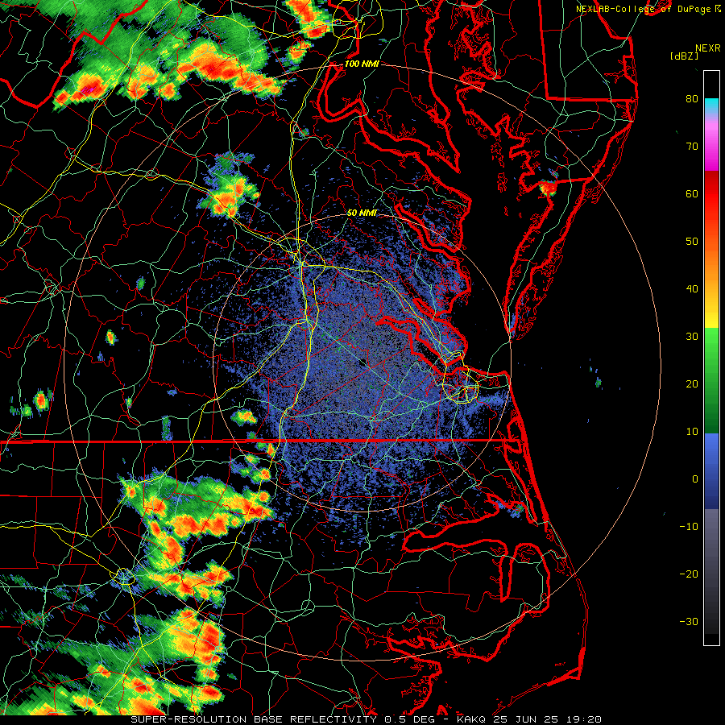
Task: Select the [dBZ] units label
Action: coord(684,56)
